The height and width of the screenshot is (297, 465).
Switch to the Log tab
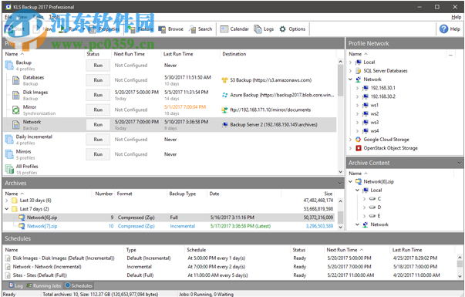tap(15, 285)
